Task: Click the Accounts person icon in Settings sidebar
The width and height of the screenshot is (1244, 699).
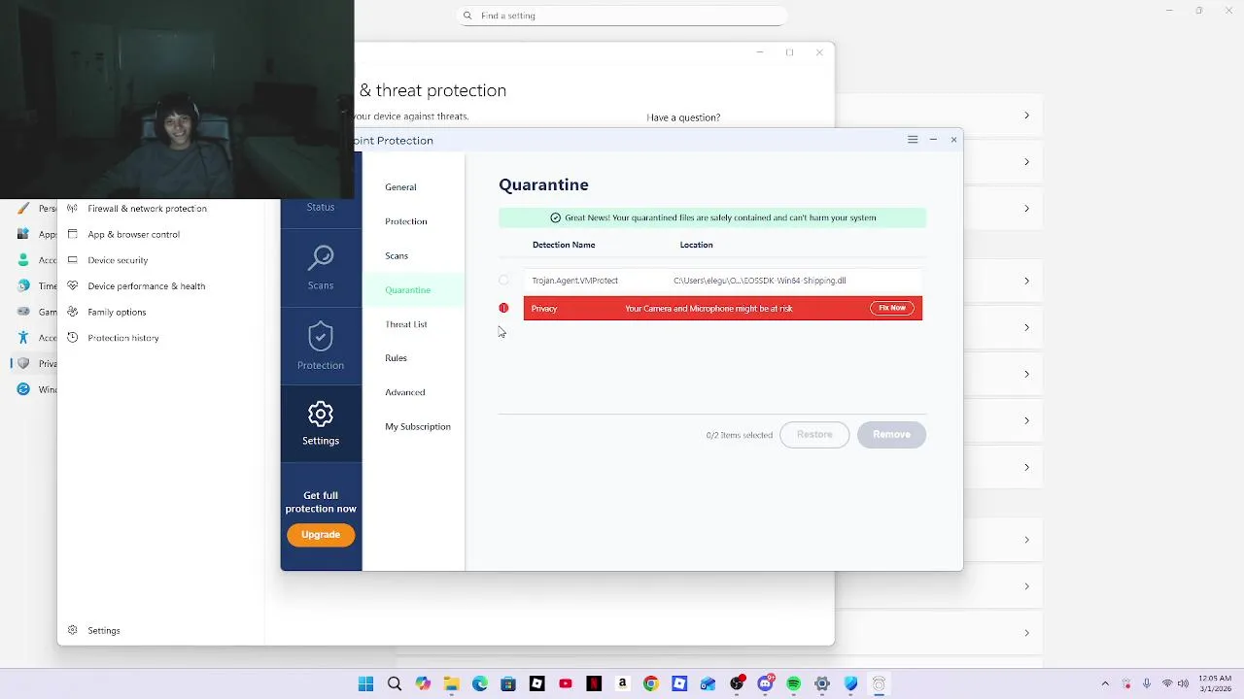Action: click(23, 260)
